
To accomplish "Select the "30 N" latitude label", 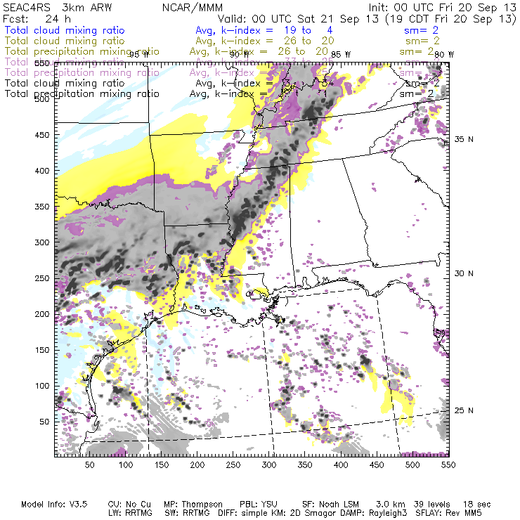I will [464, 273].
